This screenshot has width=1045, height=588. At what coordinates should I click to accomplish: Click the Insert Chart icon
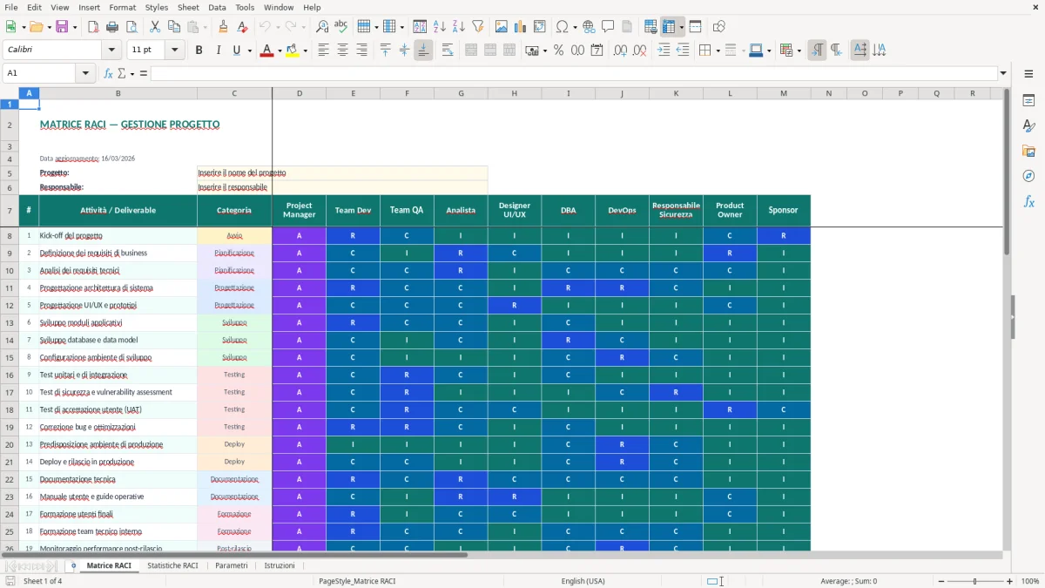(521, 27)
